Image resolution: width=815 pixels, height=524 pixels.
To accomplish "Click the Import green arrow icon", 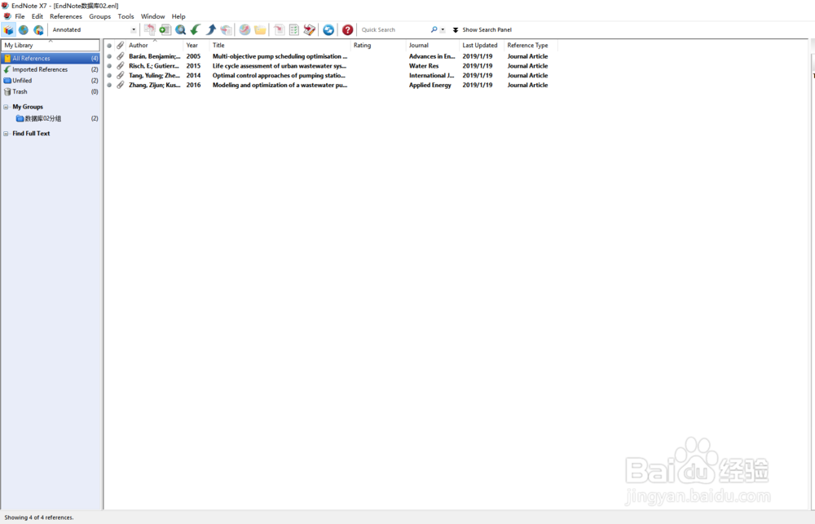I will (196, 29).
